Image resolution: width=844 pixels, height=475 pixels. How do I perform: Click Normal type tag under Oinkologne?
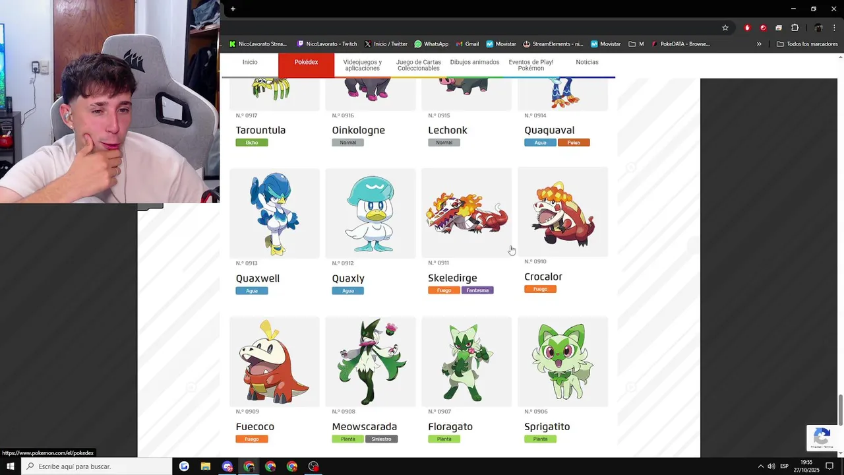347,142
